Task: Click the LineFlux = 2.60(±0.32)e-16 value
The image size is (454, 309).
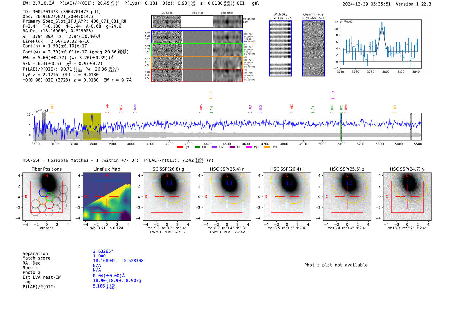Action: pyautogui.click(x=56, y=42)
